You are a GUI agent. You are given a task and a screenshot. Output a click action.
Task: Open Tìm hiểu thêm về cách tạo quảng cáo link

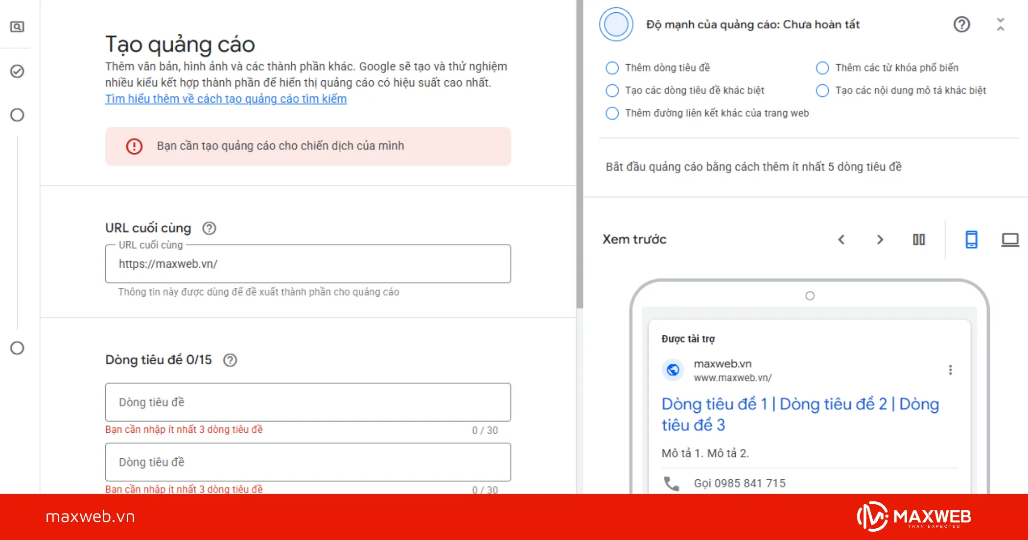coord(226,99)
